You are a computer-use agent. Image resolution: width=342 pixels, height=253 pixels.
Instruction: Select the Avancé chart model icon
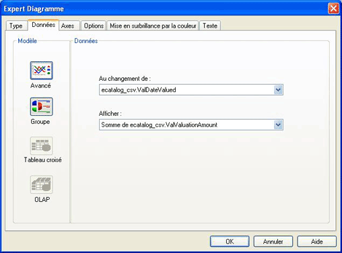pyautogui.click(x=42, y=71)
